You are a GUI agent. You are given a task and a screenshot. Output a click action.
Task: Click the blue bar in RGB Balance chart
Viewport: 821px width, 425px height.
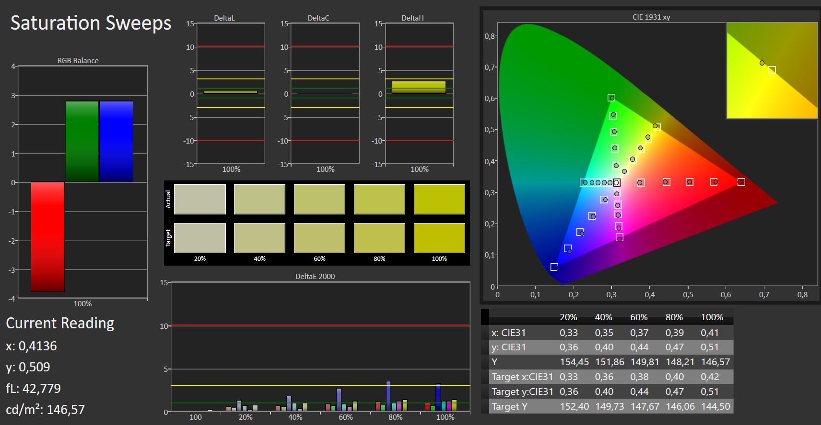point(116,142)
